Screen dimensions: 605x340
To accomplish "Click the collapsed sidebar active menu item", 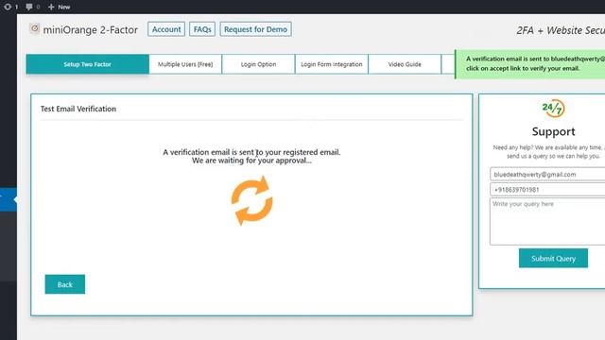I will [x=9, y=199].
